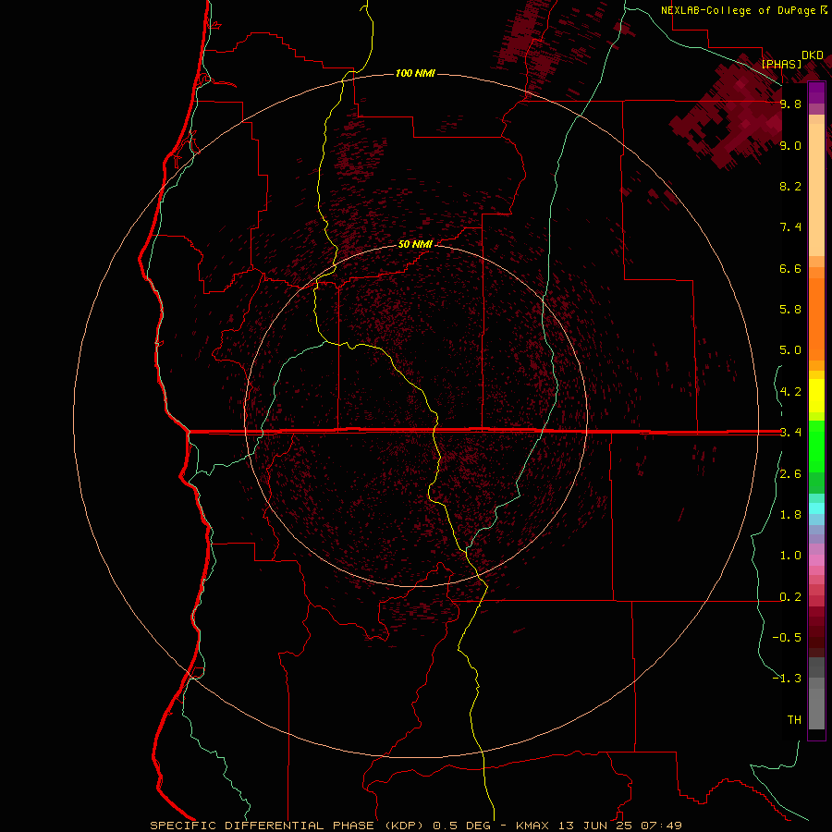
Task: Click the DKD [PHAS] legend title
Action: point(791,59)
